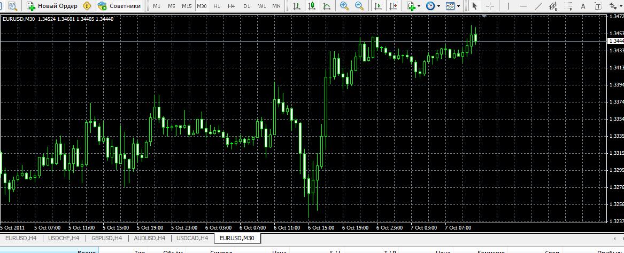Select line chart display mode

(x=327, y=6)
